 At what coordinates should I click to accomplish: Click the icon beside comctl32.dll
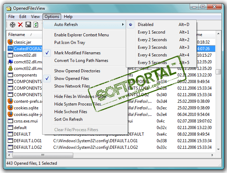[x=10, y=55]
